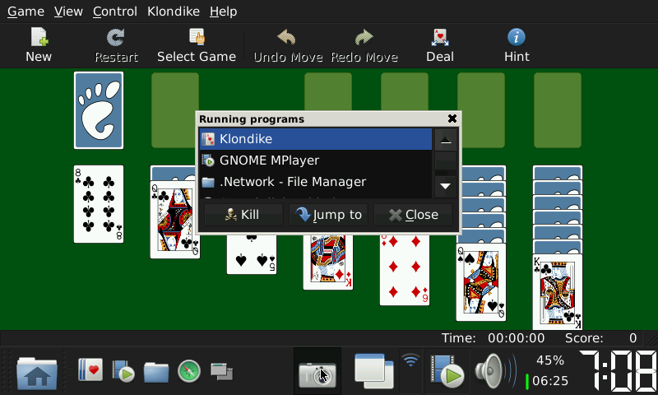The image size is (658, 395).
Task: Get a hint using the Hint icon
Action: point(516,45)
